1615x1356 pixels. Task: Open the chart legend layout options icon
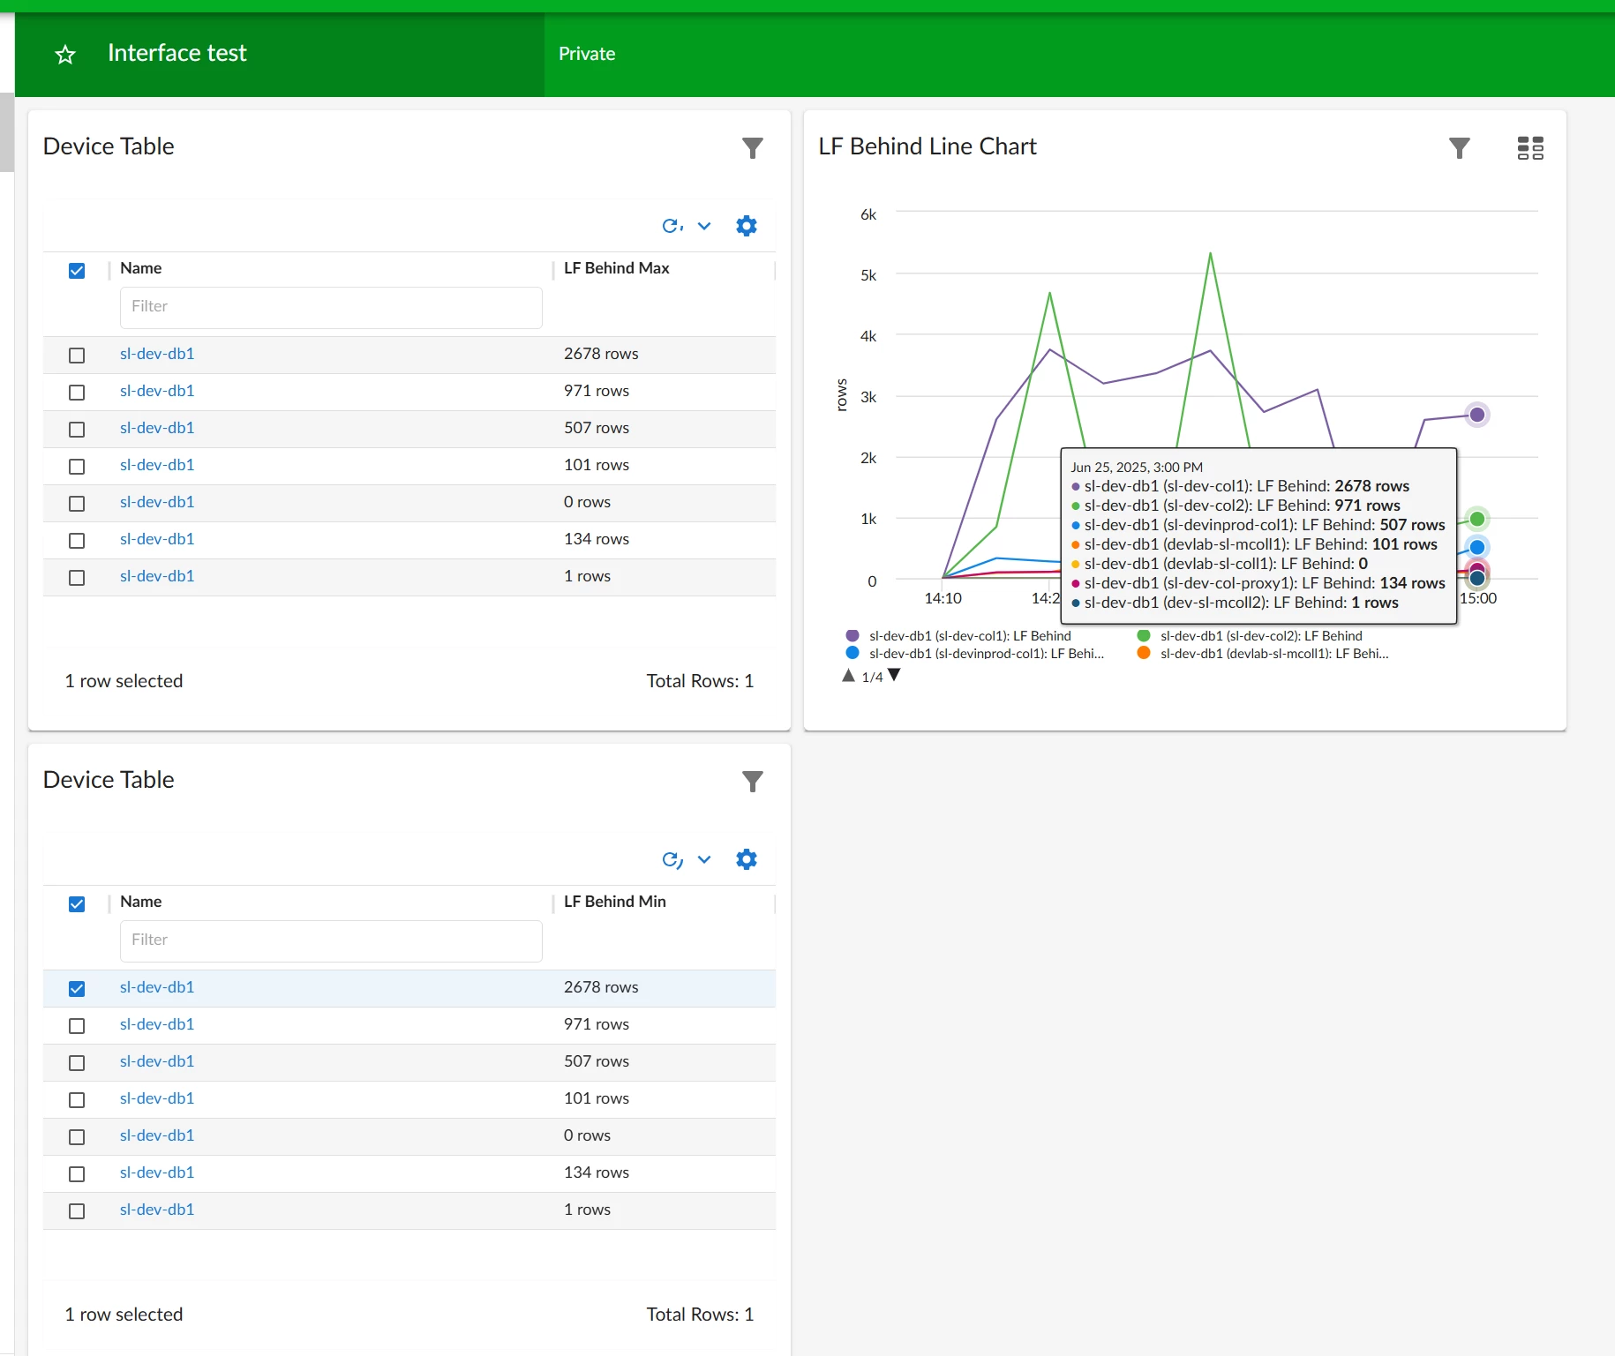pos(1530,148)
